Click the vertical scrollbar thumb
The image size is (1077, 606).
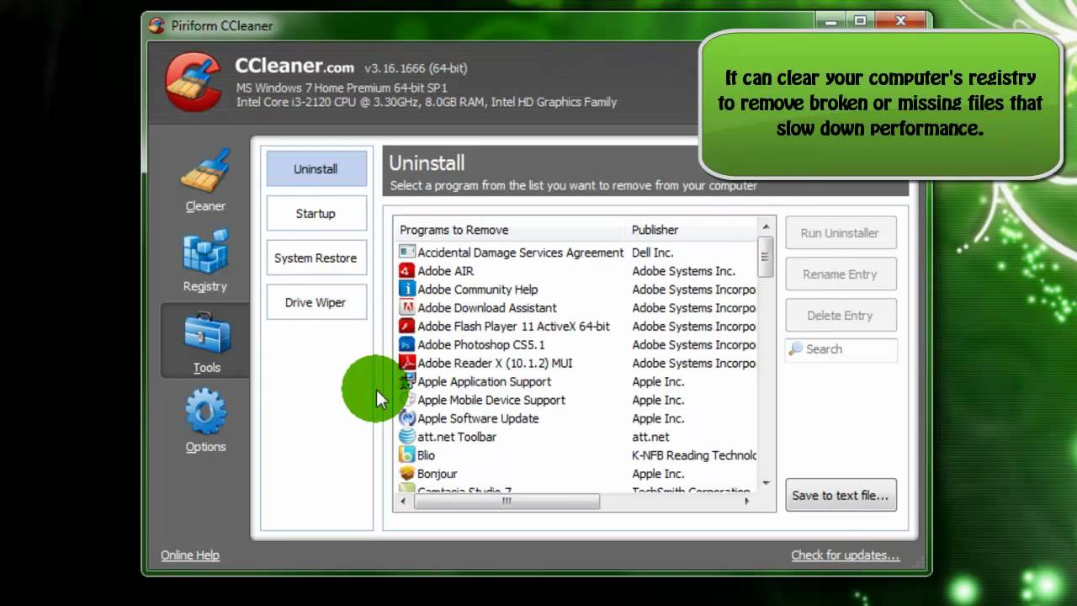point(766,257)
